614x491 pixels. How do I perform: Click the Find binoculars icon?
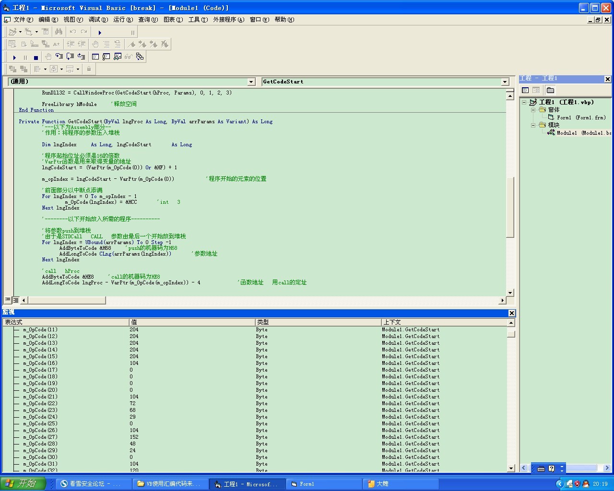point(59,32)
